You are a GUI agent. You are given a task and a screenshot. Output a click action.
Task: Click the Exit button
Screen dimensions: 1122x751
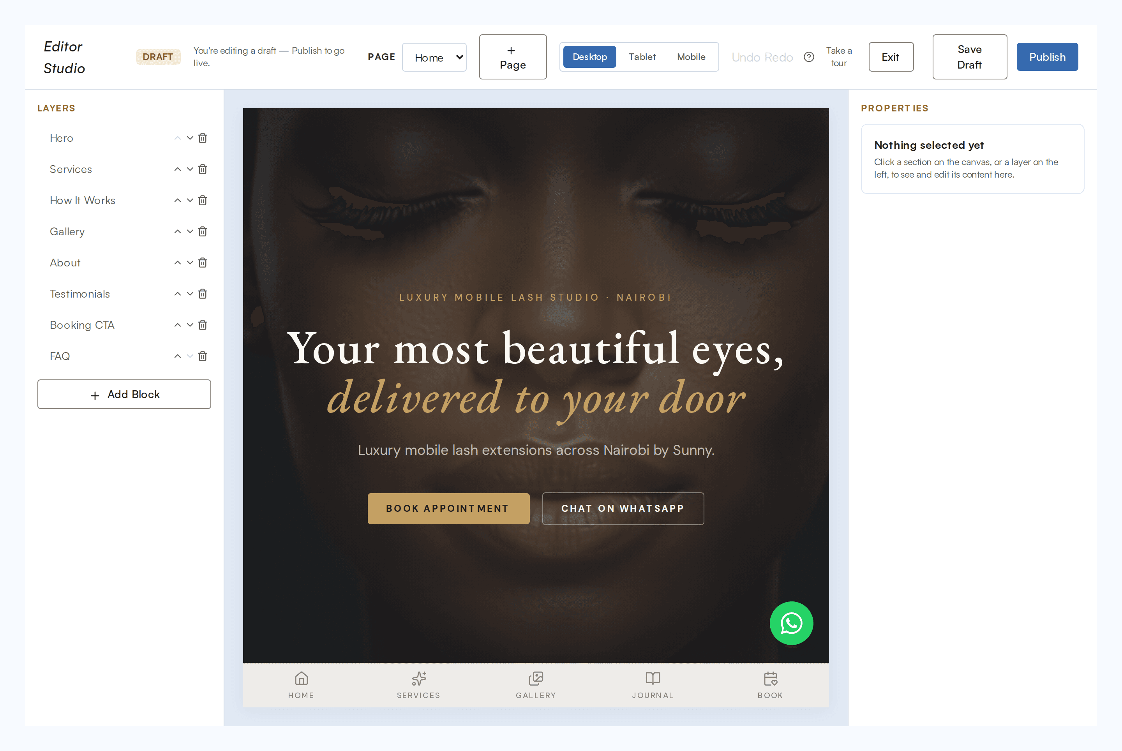tap(891, 57)
